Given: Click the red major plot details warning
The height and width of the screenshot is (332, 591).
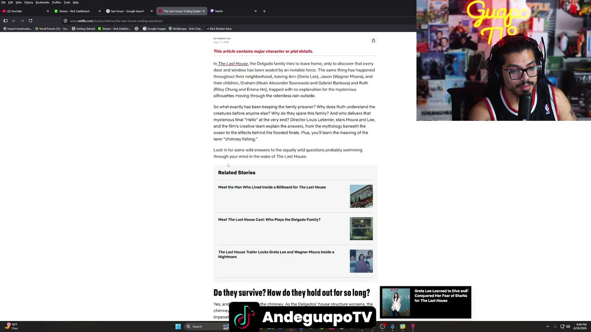Looking at the screenshot, I should pos(263,51).
